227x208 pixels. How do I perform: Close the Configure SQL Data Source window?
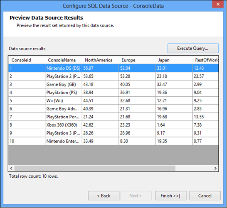[x=218, y=4]
